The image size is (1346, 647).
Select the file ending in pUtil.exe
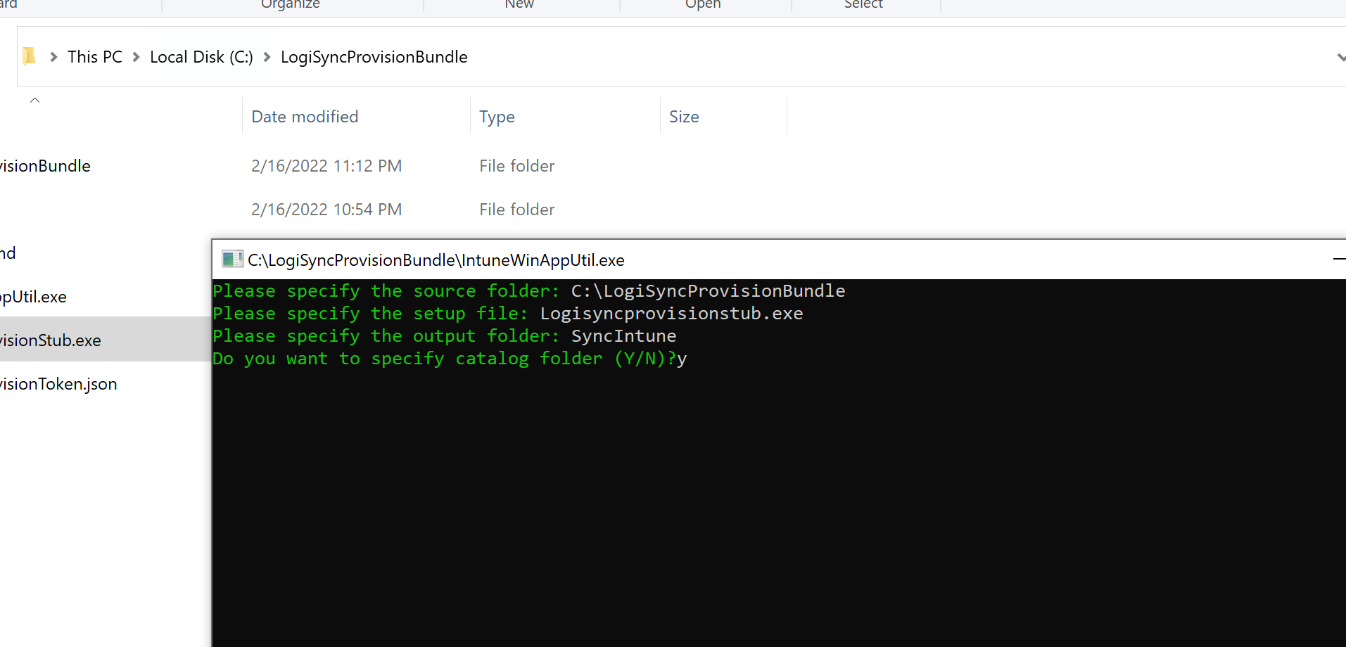pos(34,297)
